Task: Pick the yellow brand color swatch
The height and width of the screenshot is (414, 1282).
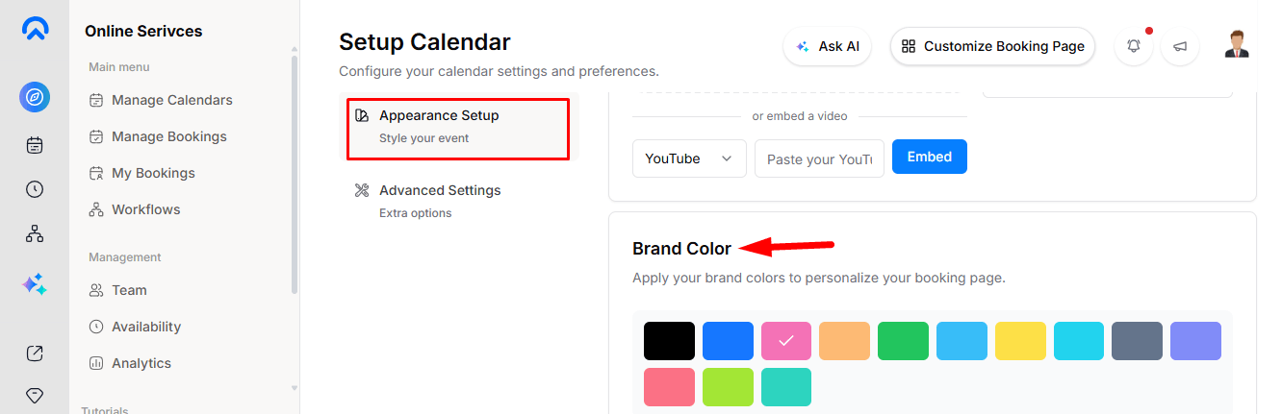Action: click(x=1020, y=341)
